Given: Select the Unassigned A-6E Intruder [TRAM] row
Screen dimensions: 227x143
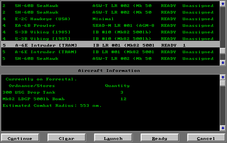Looking at the screenshot, I should (x=110, y=52).
